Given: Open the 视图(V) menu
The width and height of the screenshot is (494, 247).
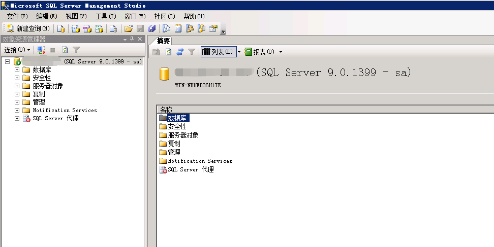Looking at the screenshot, I should tap(76, 16).
